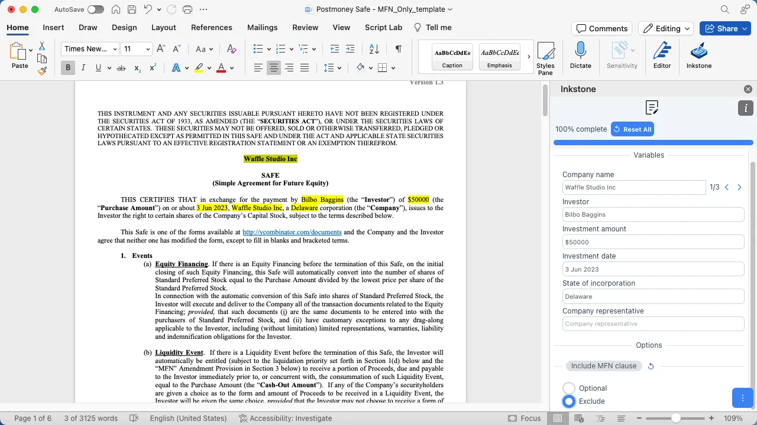This screenshot has width=757, height=425.
Task: Apply superscript formatting
Action: point(153,68)
